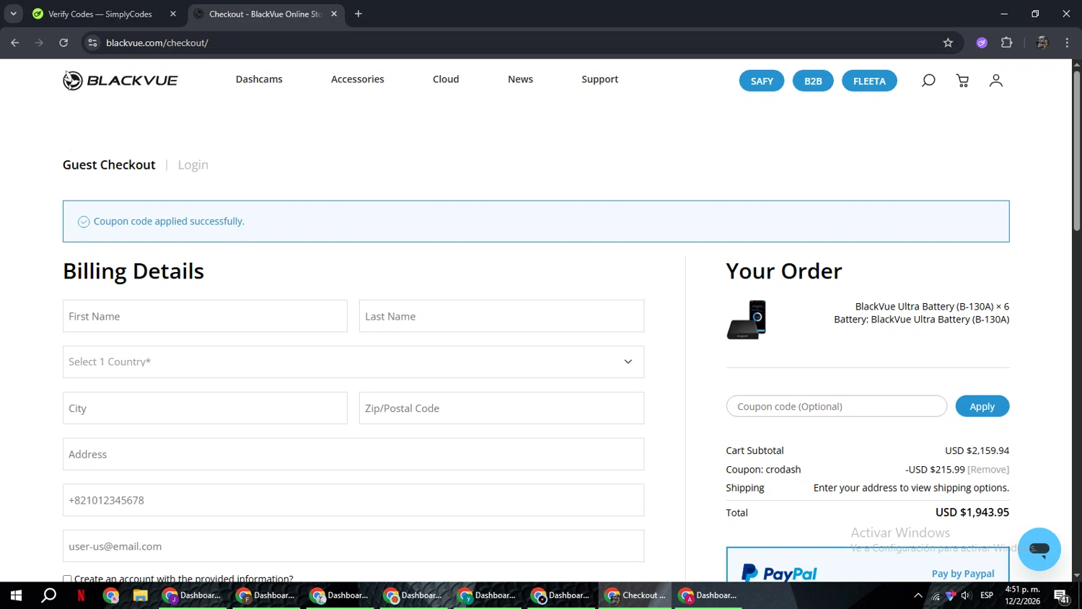Launch Netflix from the taskbar
Viewport: 1082px width, 609px height.
point(81,595)
